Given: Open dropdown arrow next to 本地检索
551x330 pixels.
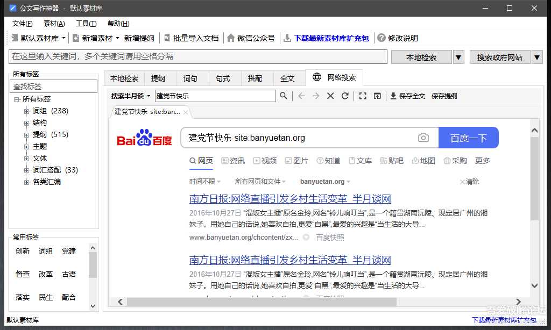Looking at the screenshot, I should click(x=458, y=57).
